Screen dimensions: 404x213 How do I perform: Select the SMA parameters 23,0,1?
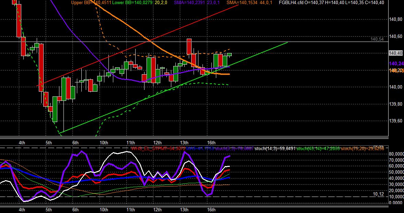point(213,3)
